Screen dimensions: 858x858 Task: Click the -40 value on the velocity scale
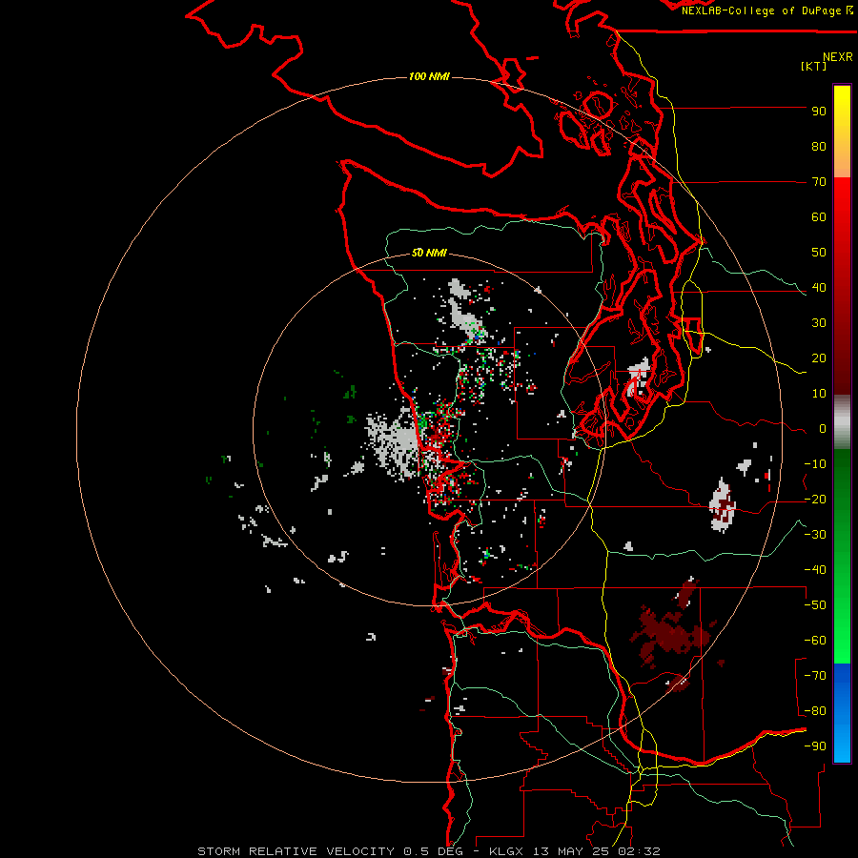tap(815, 570)
